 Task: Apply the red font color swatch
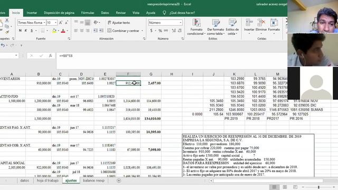63,31
